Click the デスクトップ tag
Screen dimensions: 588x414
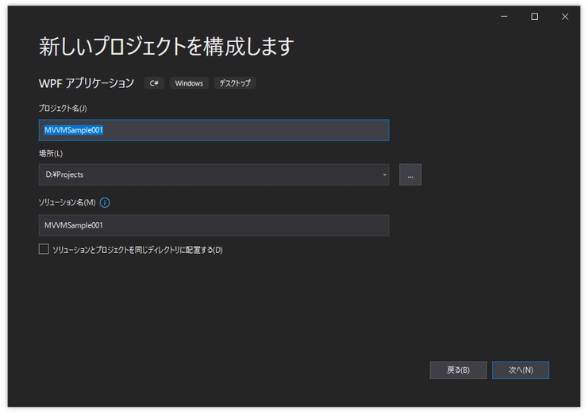(x=235, y=83)
